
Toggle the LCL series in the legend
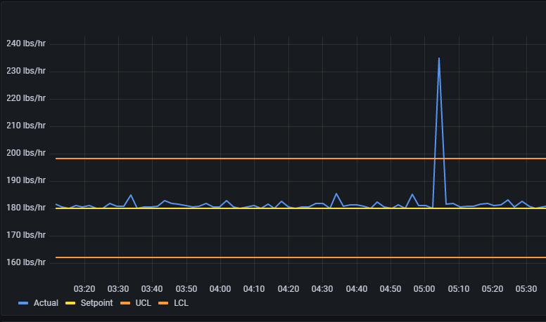pos(181,303)
